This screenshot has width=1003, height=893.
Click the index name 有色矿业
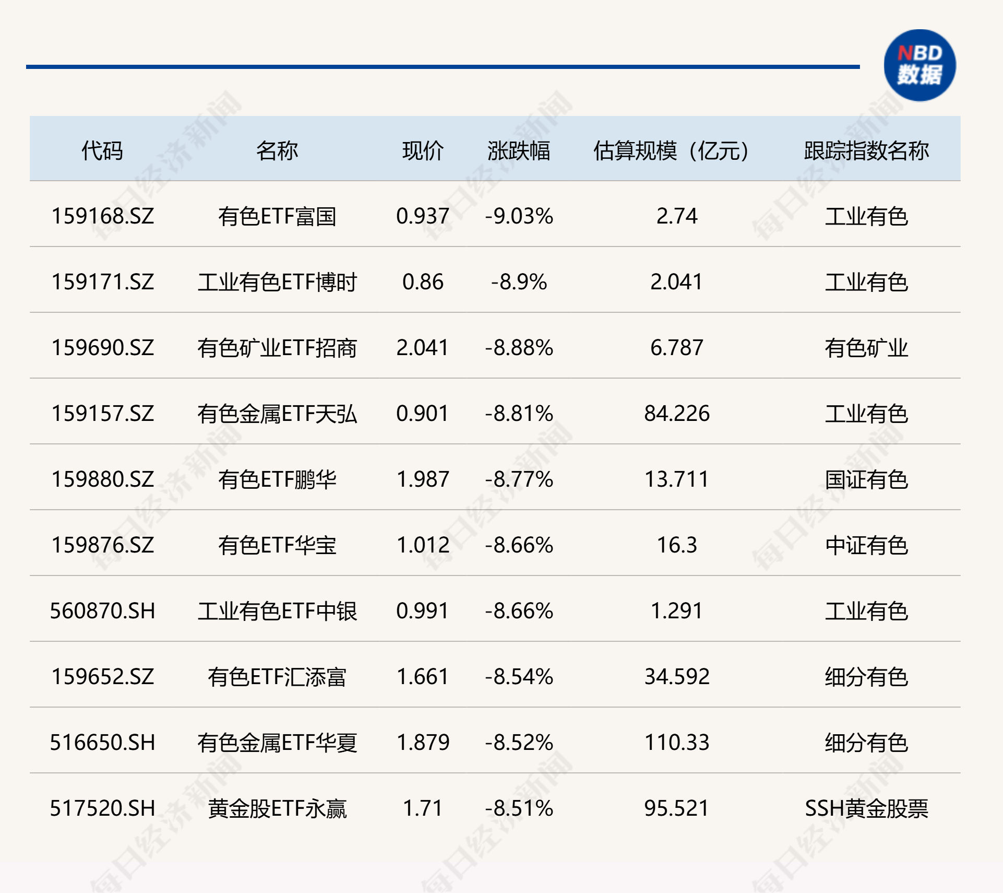coord(866,348)
